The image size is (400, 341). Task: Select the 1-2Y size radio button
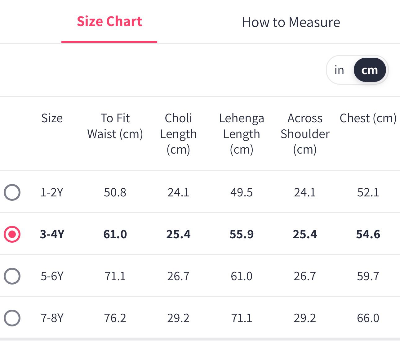coord(12,192)
